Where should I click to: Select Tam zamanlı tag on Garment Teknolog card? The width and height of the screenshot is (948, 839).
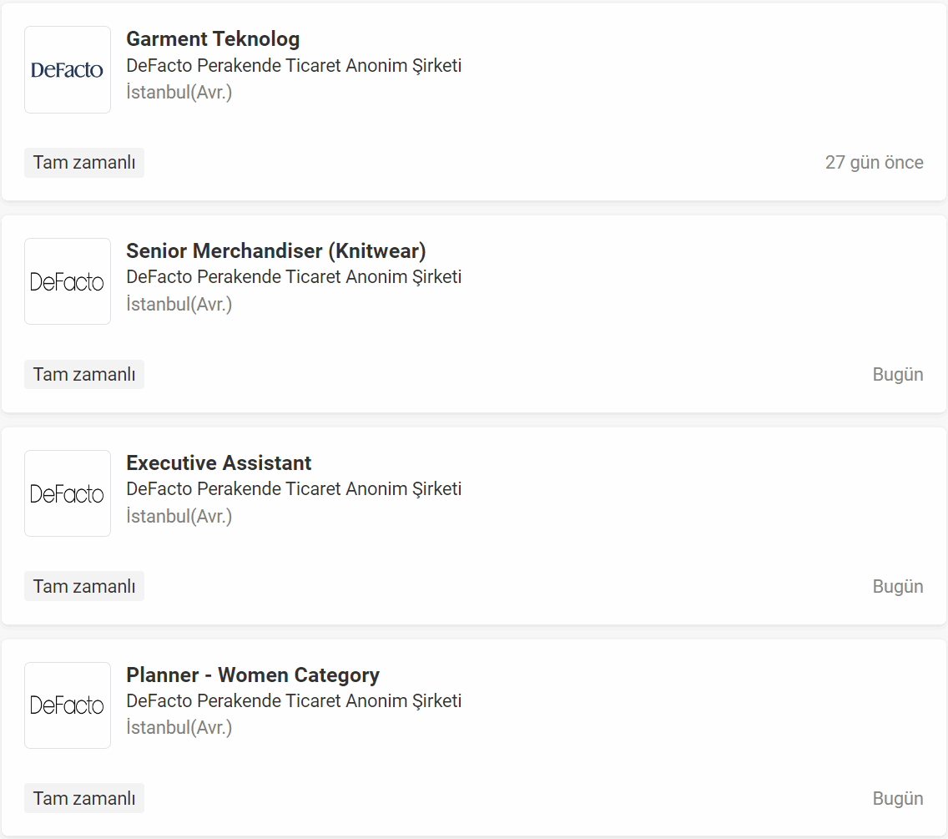point(84,163)
